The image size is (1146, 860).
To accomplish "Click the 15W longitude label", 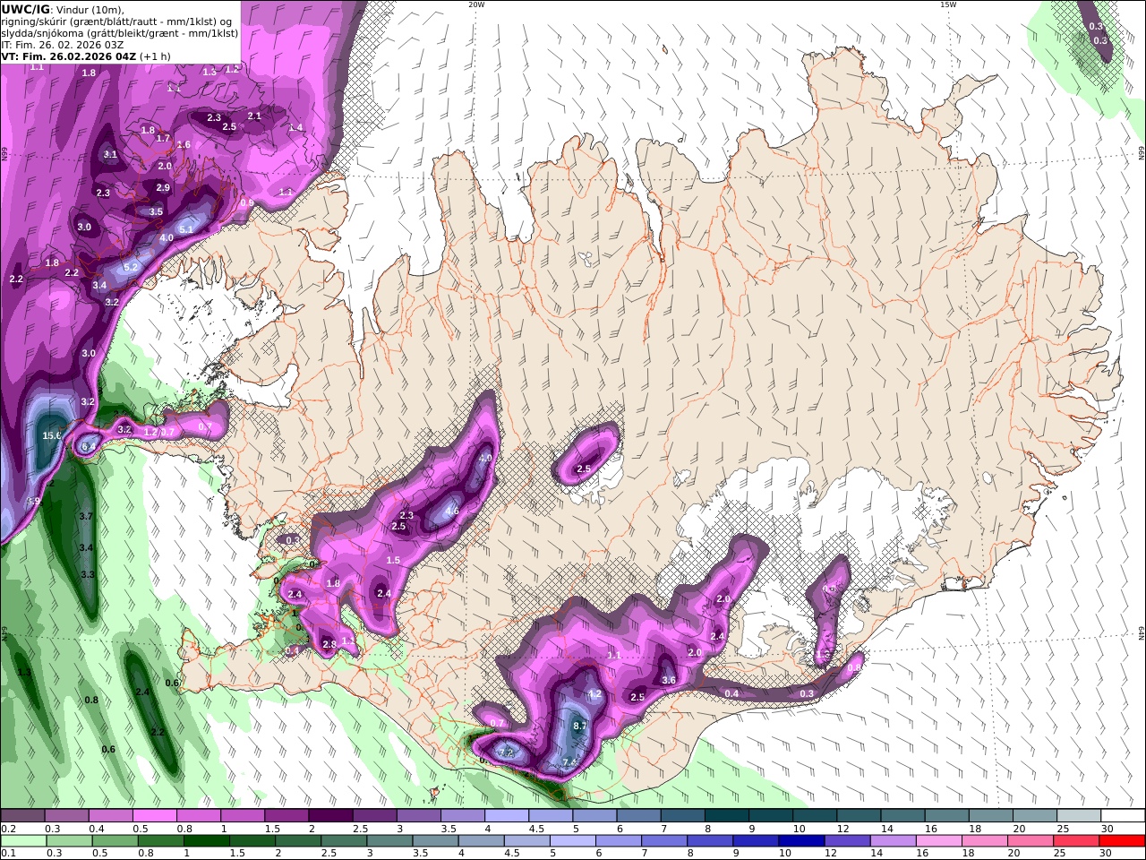I will (948, 4).
